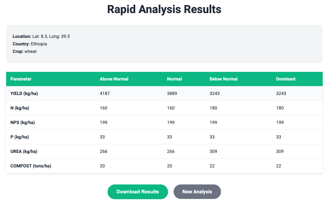Start a New Analysis

pyautogui.click(x=197, y=192)
